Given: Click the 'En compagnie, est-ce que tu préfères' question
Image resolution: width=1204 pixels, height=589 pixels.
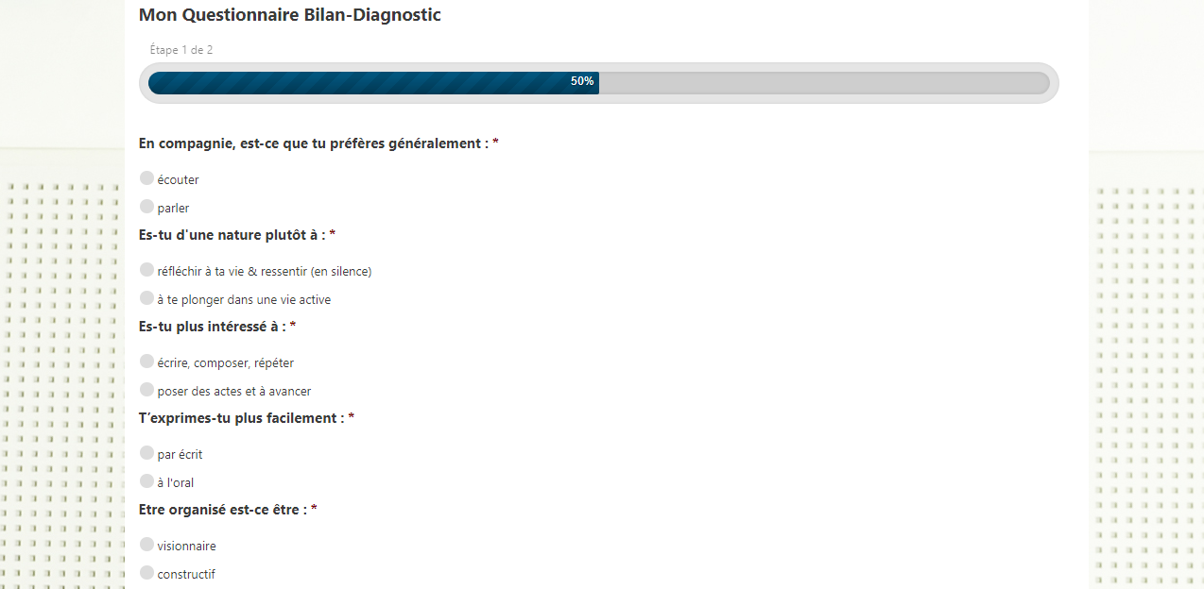Looking at the screenshot, I should (x=313, y=143).
